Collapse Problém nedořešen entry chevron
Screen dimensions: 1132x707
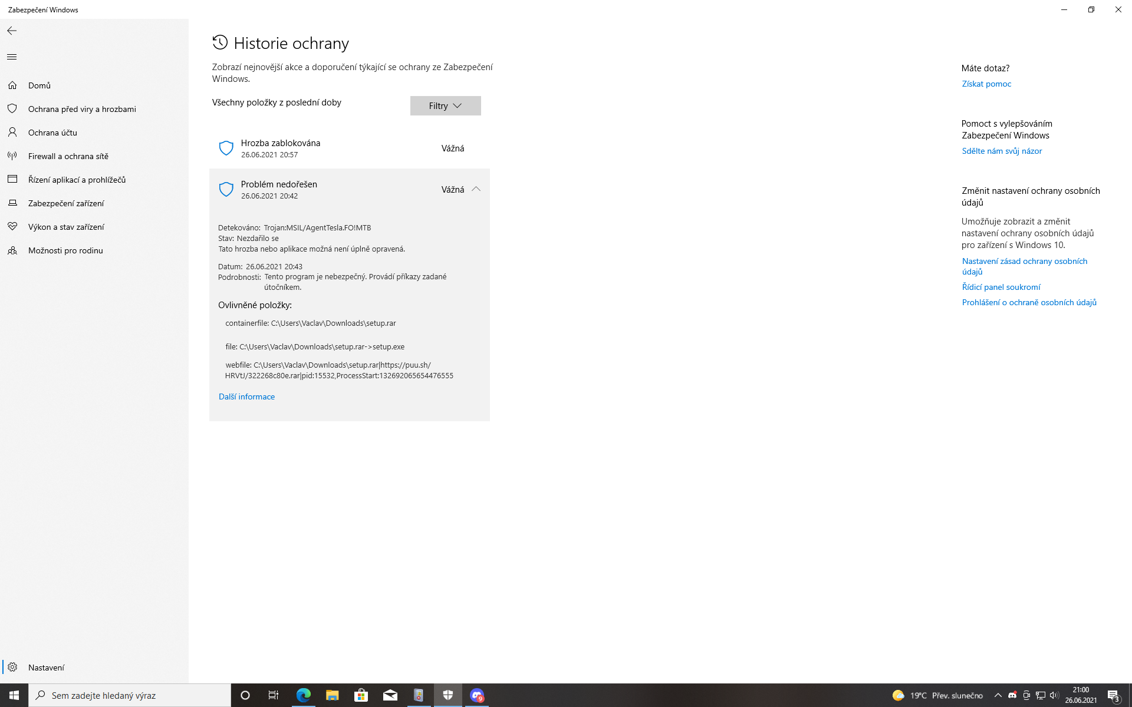coord(476,189)
